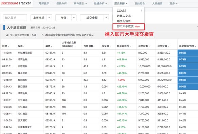Click the bar chart icon beside 今日大手成交宗數
This screenshot has width=198, height=134.
point(7,35)
